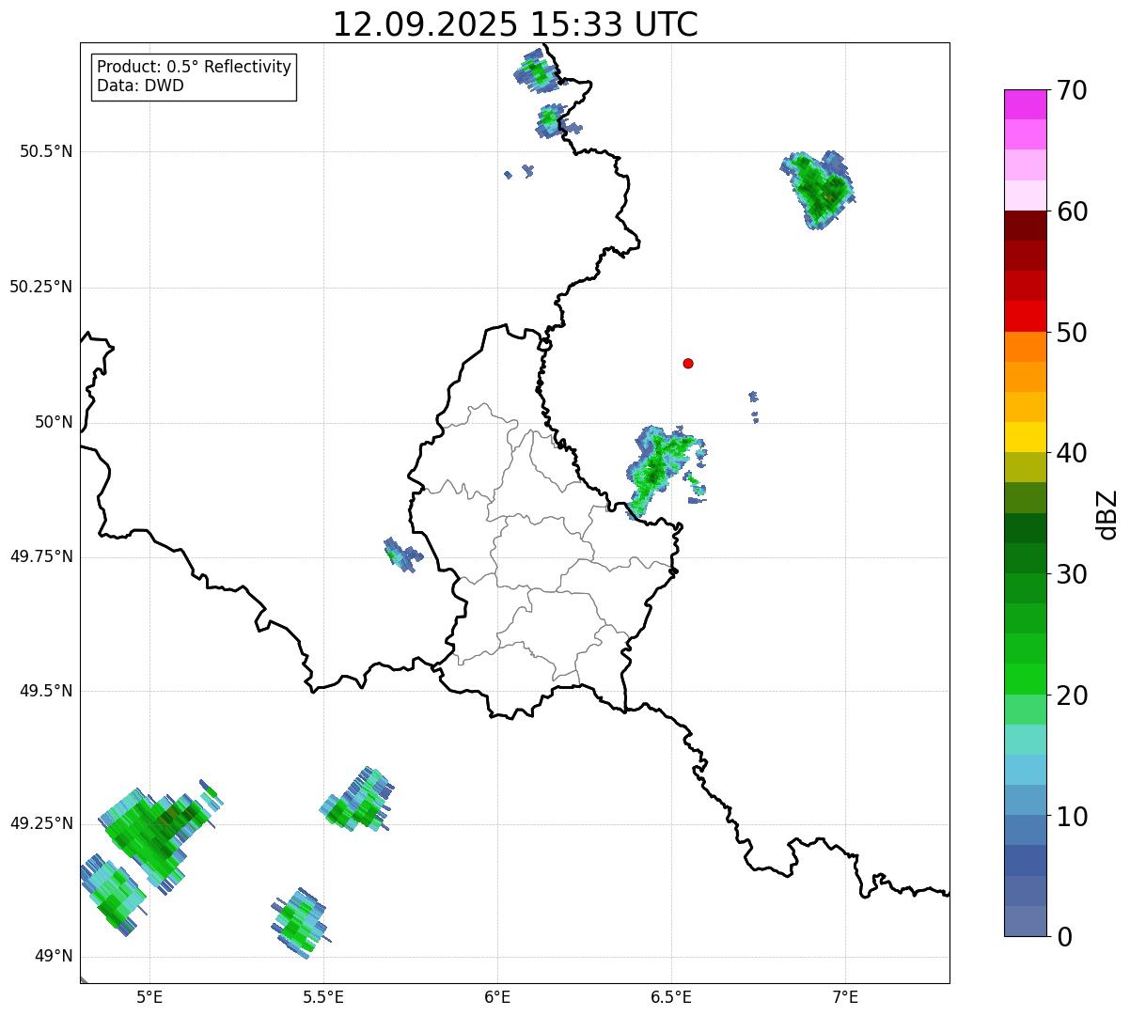Click the 50.5°N latitude label
This screenshot has height=1016, width=1130.
click(46, 151)
